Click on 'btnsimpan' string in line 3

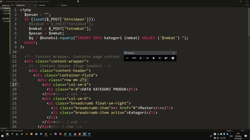(x=74, y=19)
